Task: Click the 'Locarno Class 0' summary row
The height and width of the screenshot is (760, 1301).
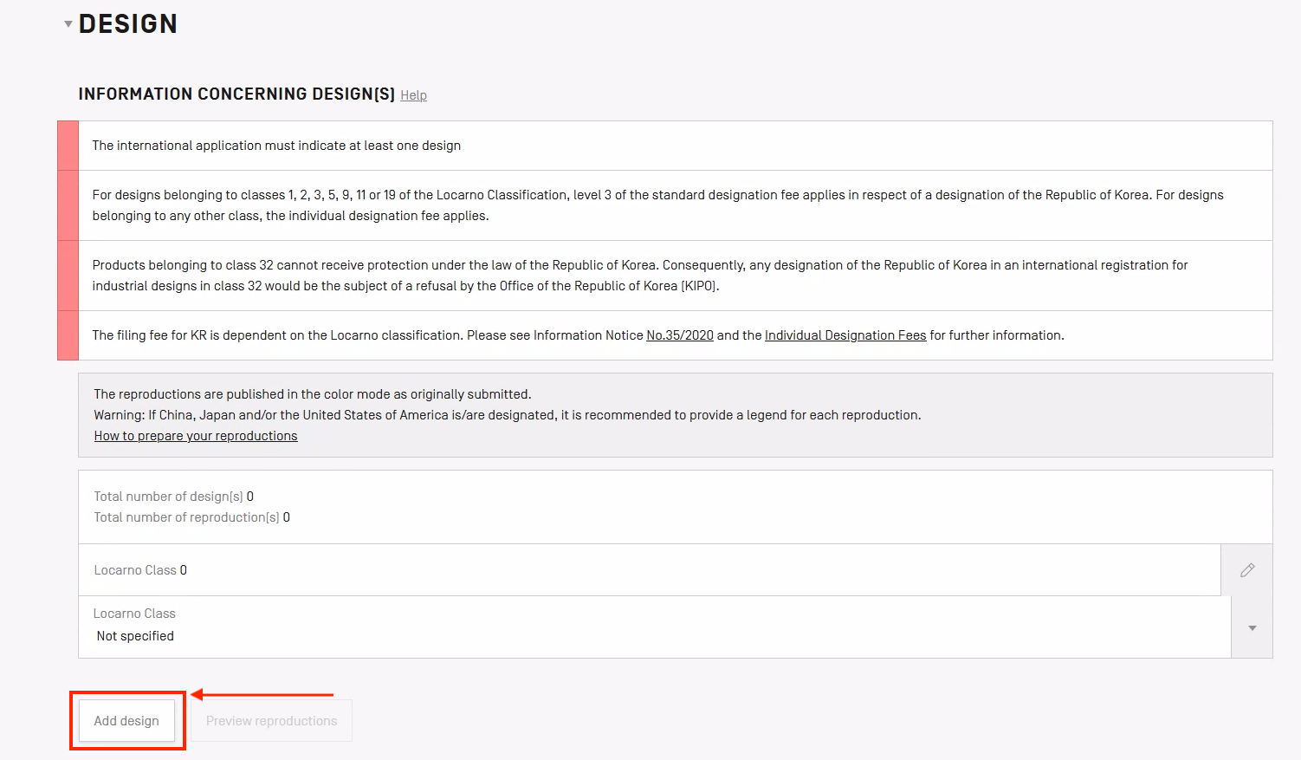Action: 140,570
